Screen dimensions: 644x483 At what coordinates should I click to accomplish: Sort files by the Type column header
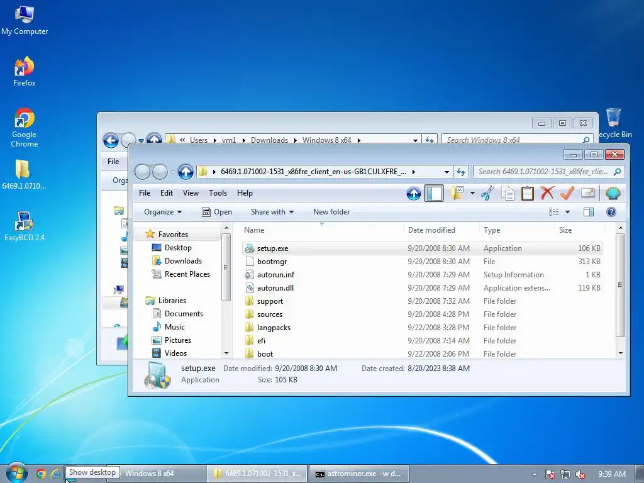click(517, 230)
